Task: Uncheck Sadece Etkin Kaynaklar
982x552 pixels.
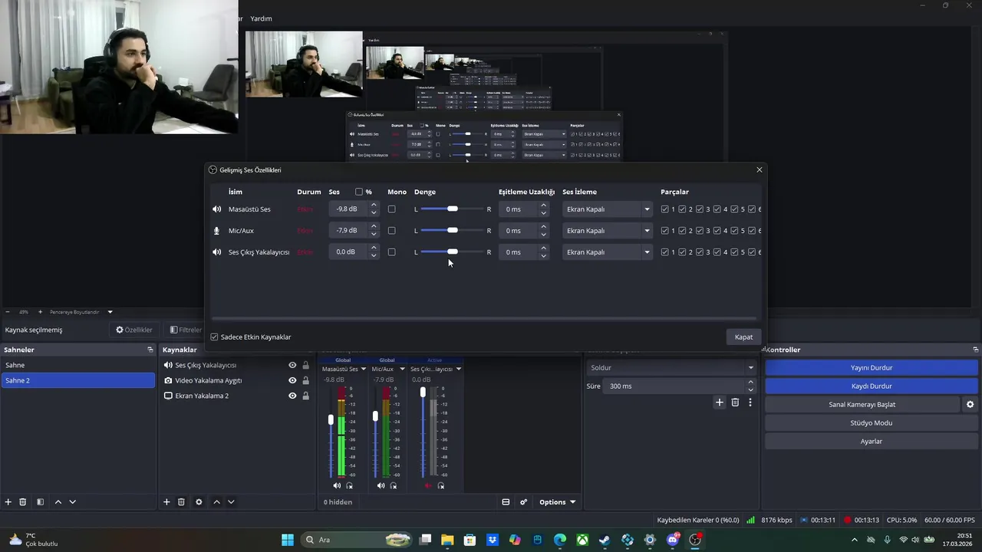Action: pyautogui.click(x=214, y=337)
